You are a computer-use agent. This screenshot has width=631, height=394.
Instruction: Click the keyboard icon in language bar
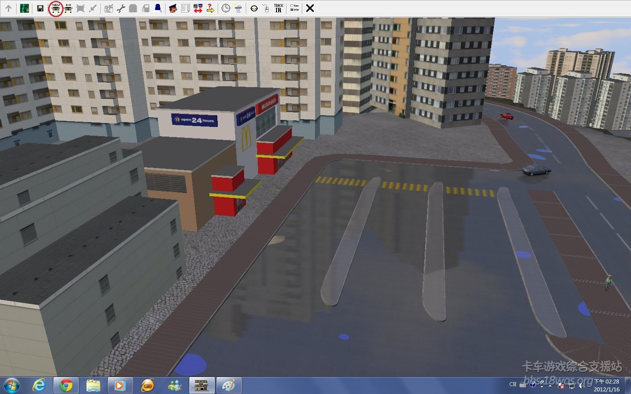point(523,385)
